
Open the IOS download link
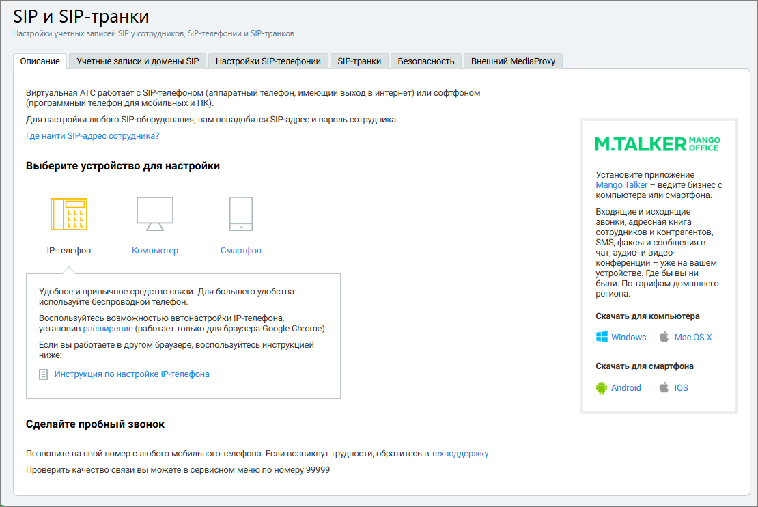(681, 388)
